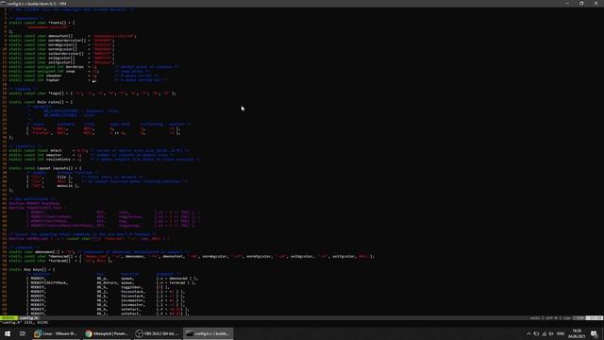Screen dimensions: 604x340
Task: Click the selbgcolor declaration line
Action: click(61, 58)
